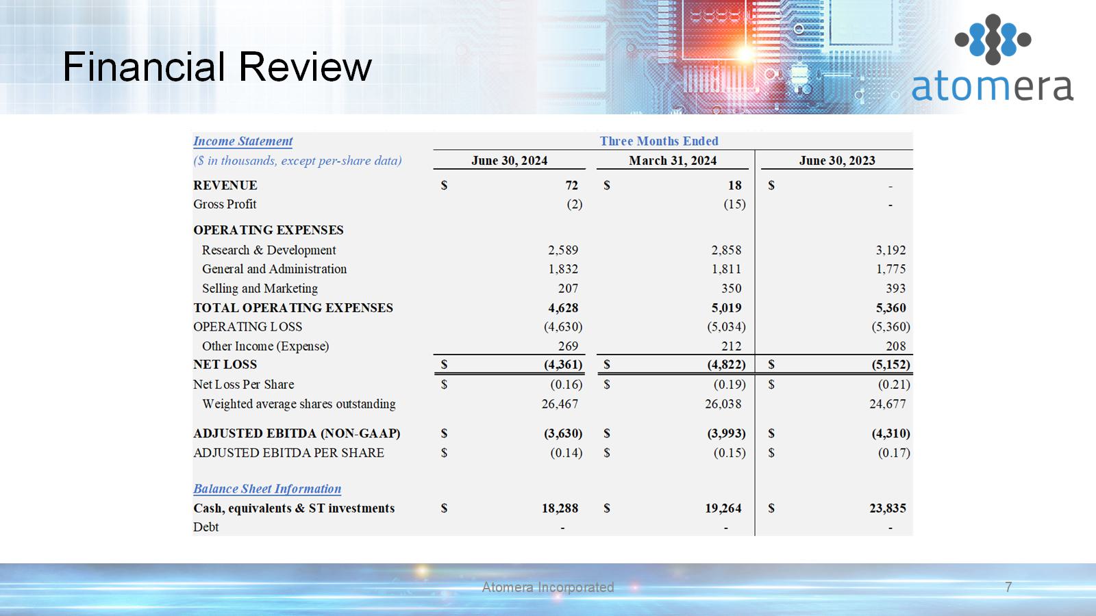Select the March 31, 2024 column header
The height and width of the screenshot is (616, 1096).
click(672, 161)
